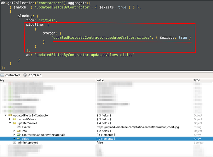Image resolution: width=213 pixels, height=157 pixels.
Task: Click the contractorCanWorkWithMaterials array icon
Action: point(19,135)
